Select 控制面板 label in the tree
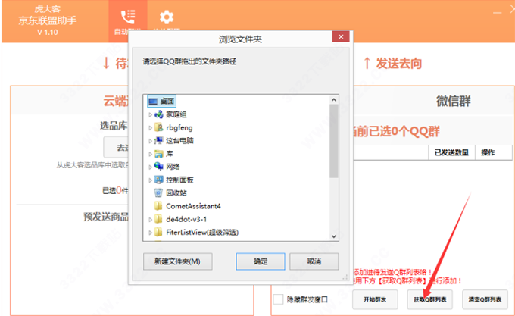 click(x=179, y=180)
